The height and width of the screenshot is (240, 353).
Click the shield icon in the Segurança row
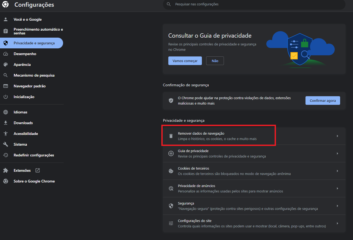[x=171, y=206]
